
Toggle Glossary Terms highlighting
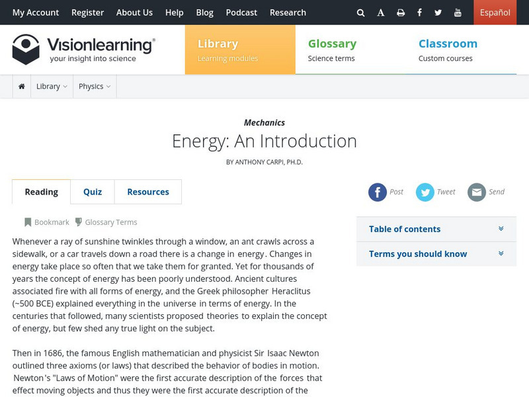click(x=106, y=222)
